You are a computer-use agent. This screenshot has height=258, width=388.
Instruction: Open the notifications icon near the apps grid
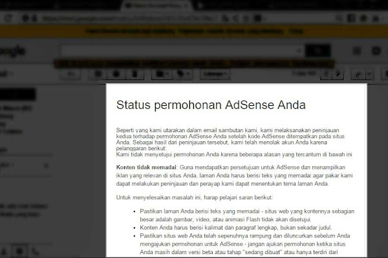pyautogui.click(x=376, y=51)
